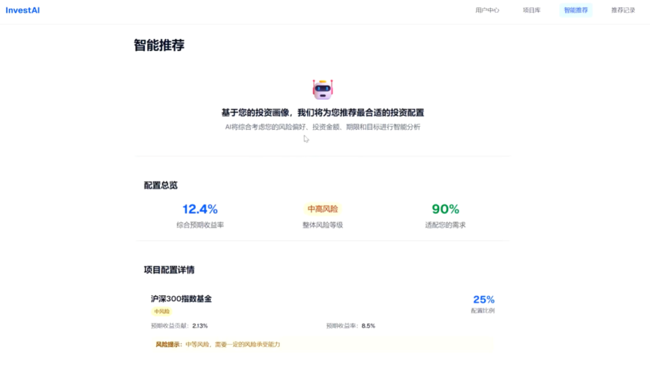Click the 预期收益率 8.5% value

(x=368, y=326)
